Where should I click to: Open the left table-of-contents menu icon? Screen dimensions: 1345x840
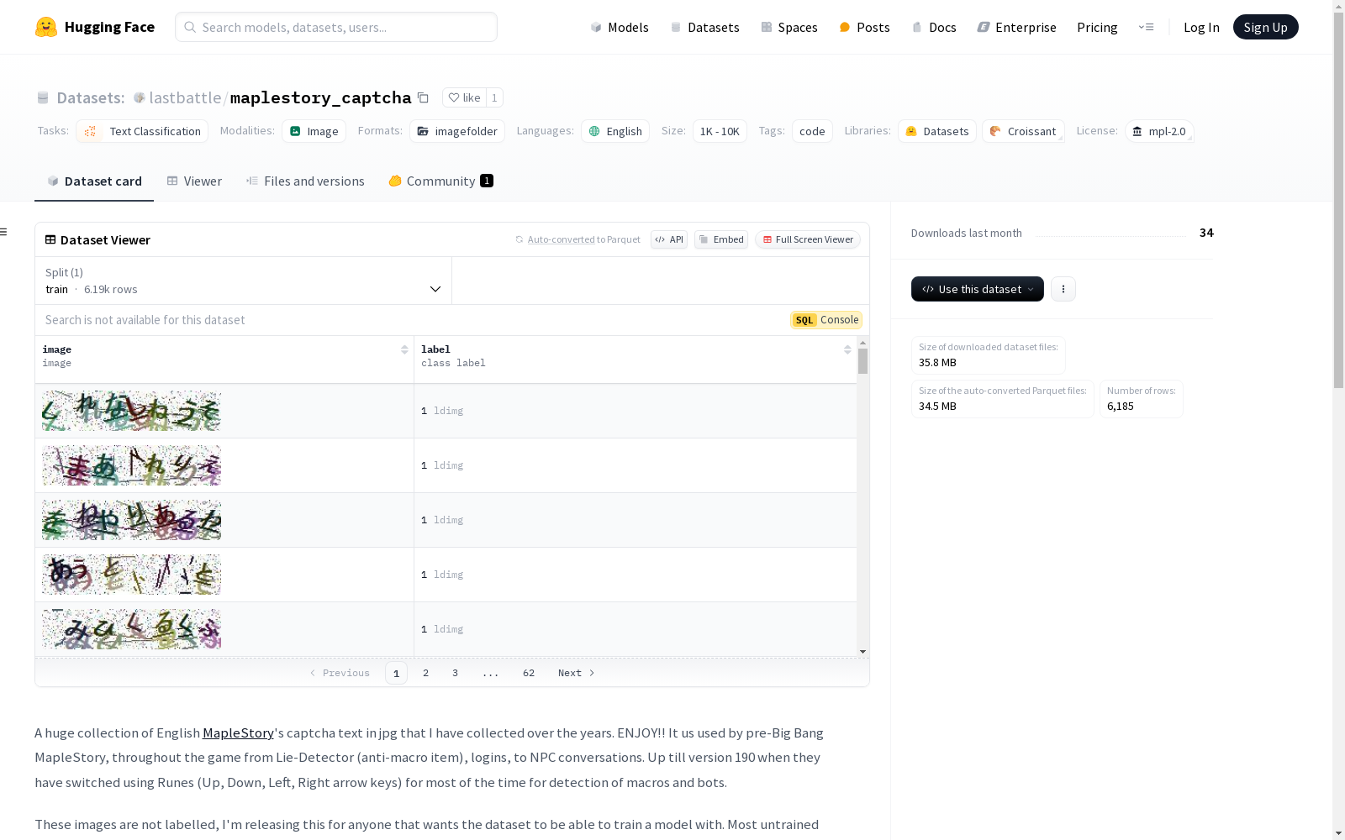(4, 232)
